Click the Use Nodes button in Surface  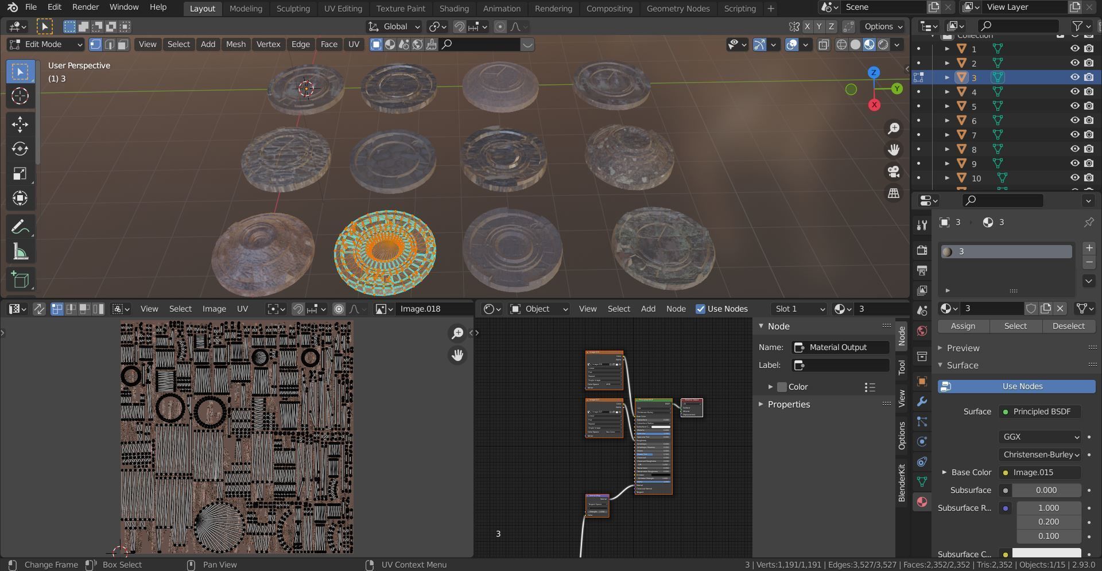coord(1016,387)
